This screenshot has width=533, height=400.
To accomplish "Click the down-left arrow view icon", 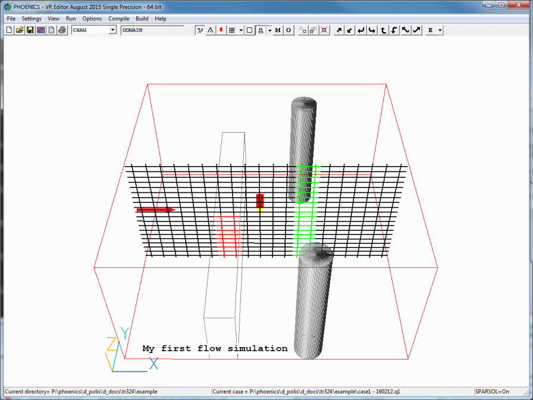I will (350, 30).
